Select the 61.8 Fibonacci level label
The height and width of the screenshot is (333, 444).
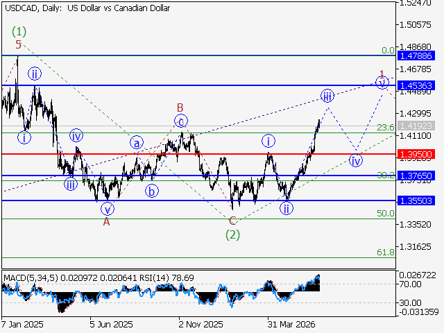[x=386, y=252]
